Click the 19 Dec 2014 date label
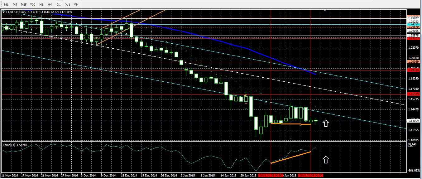 (x=149, y=176)
